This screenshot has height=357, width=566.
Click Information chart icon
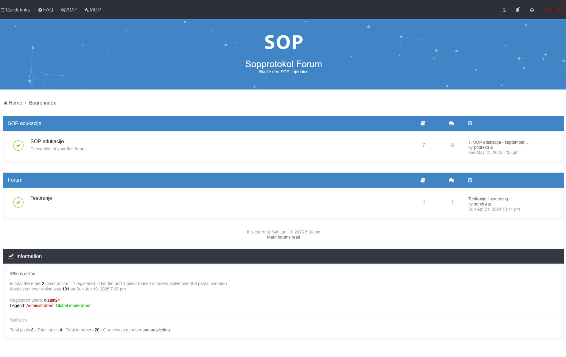[11, 256]
